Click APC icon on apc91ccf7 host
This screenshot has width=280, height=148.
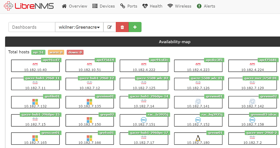pos(35,64)
